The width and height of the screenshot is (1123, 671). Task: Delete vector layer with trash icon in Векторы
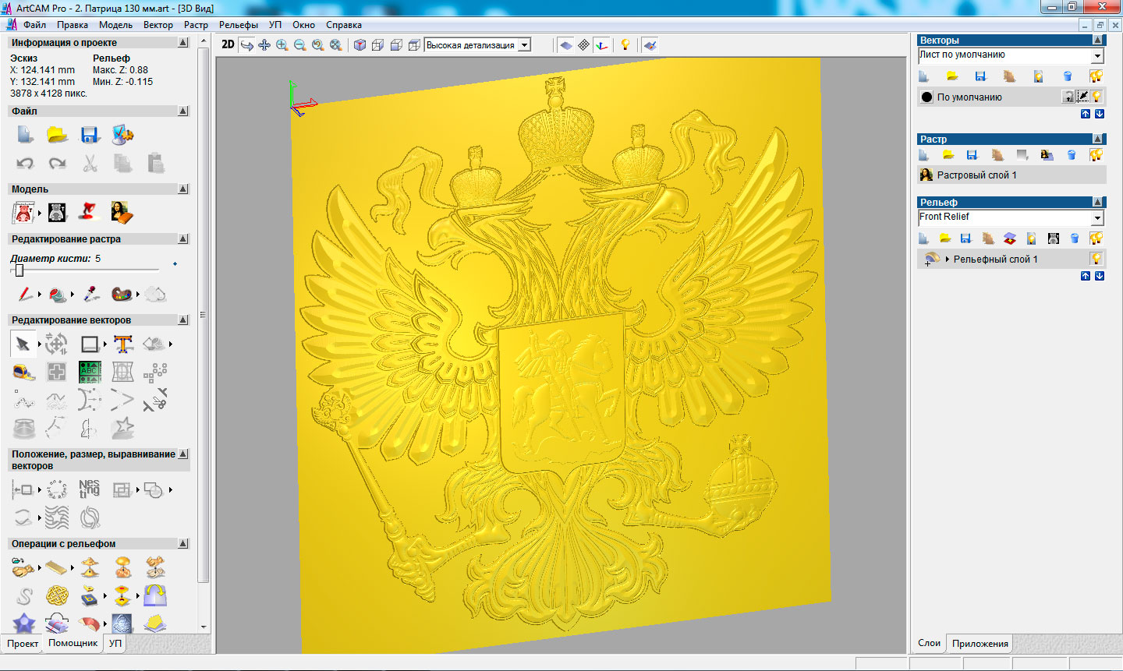click(x=1067, y=76)
